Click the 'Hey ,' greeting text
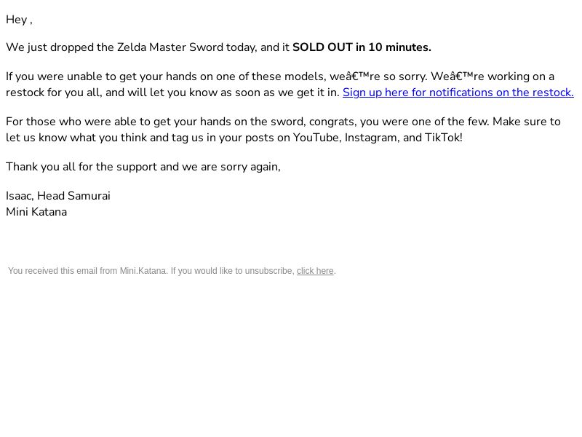Viewport: 582px width, 437px height. (x=20, y=20)
